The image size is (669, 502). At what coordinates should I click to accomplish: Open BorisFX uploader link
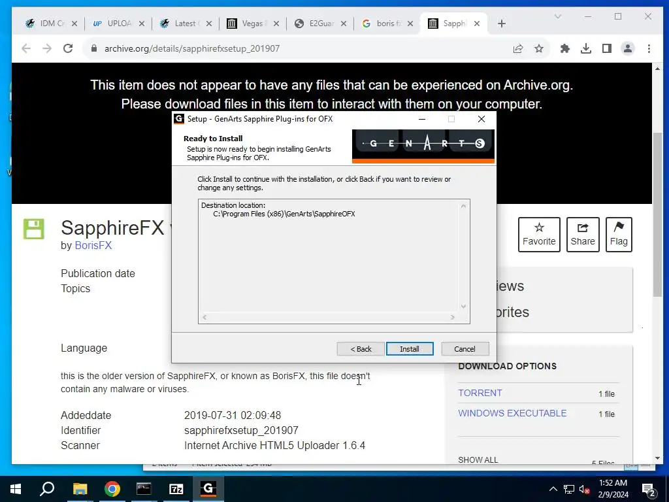[93, 246]
